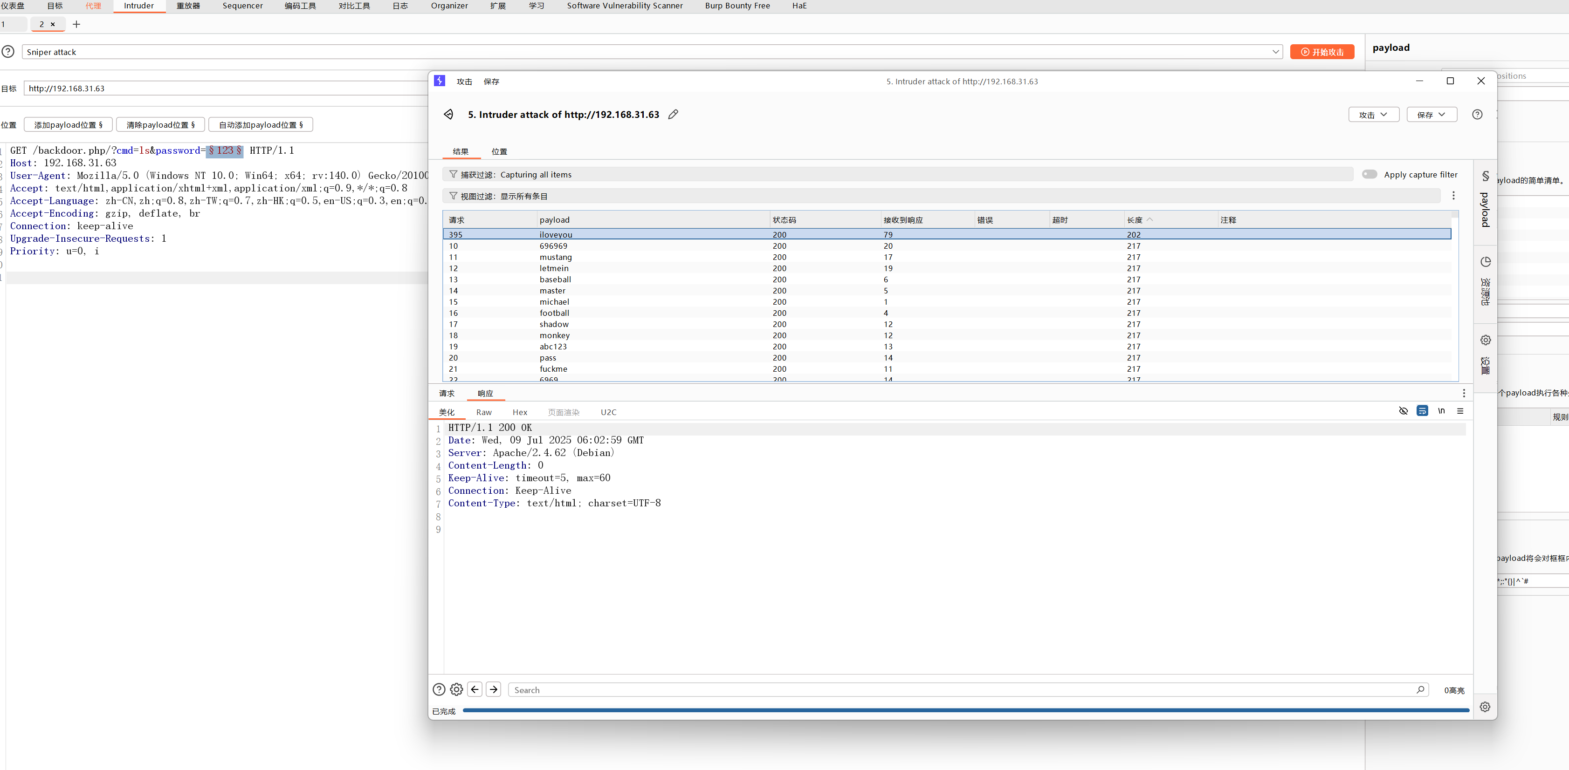Click magnifier icon in Search field

point(1420,690)
